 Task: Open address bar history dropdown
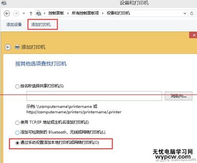pos(185,13)
